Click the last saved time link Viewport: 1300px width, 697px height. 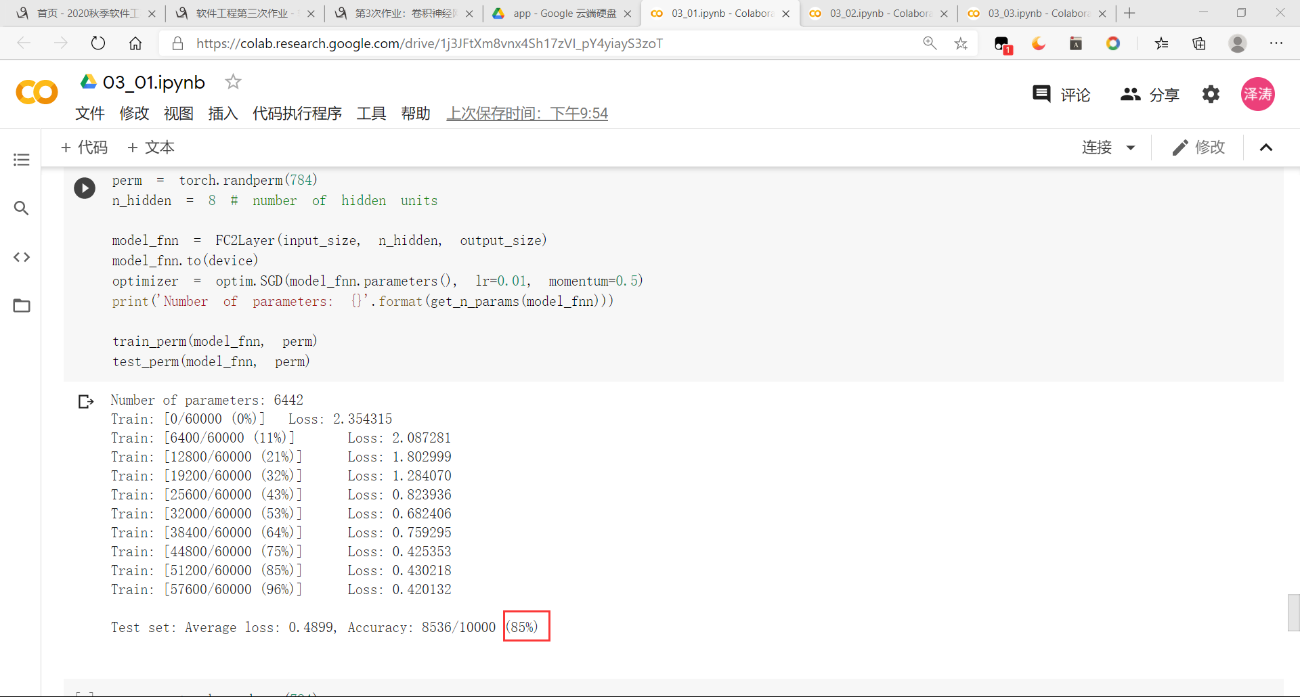tap(527, 114)
